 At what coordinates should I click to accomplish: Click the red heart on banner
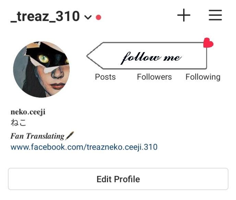pos(208,43)
